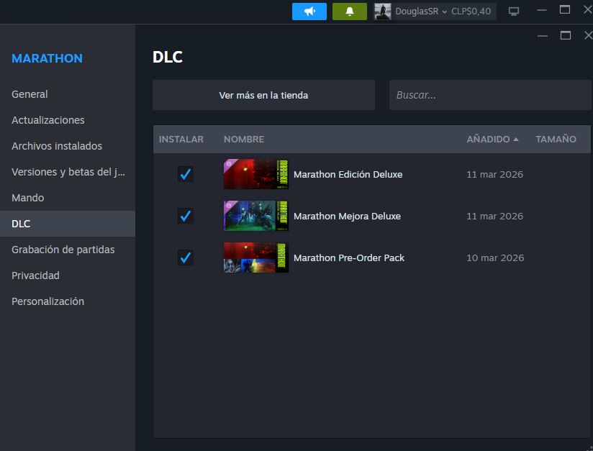Click the Buscar search field
Viewport: 593px width, 451px height.
(489, 95)
